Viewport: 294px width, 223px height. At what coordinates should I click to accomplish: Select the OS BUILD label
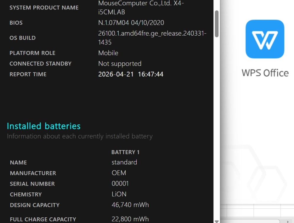[22, 38]
